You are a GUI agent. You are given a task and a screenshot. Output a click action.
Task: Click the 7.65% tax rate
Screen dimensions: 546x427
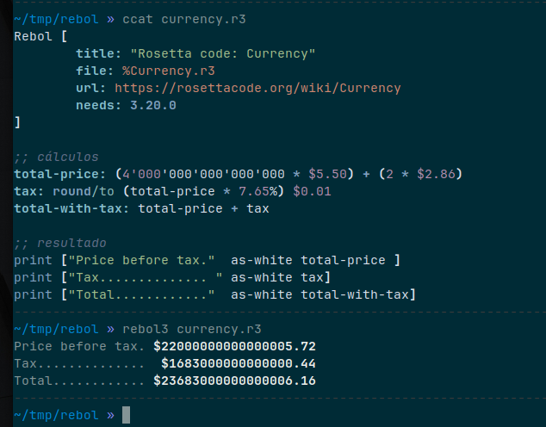coord(268,191)
